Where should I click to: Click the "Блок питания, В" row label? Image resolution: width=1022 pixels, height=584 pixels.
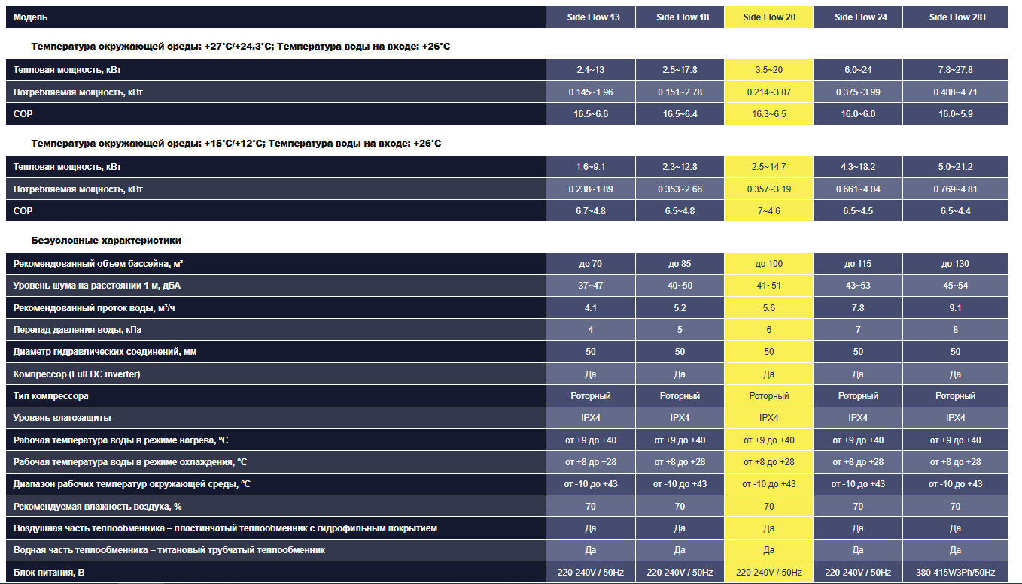(x=49, y=573)
